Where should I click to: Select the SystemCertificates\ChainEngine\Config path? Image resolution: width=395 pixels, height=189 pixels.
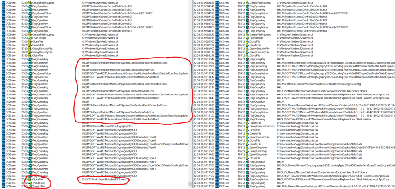coord(319,84)
